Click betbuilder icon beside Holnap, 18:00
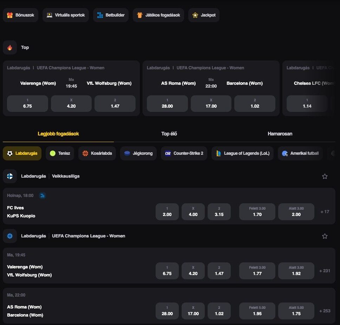The width and height of the screenshot is (340, 325). [x=42, y=196]
